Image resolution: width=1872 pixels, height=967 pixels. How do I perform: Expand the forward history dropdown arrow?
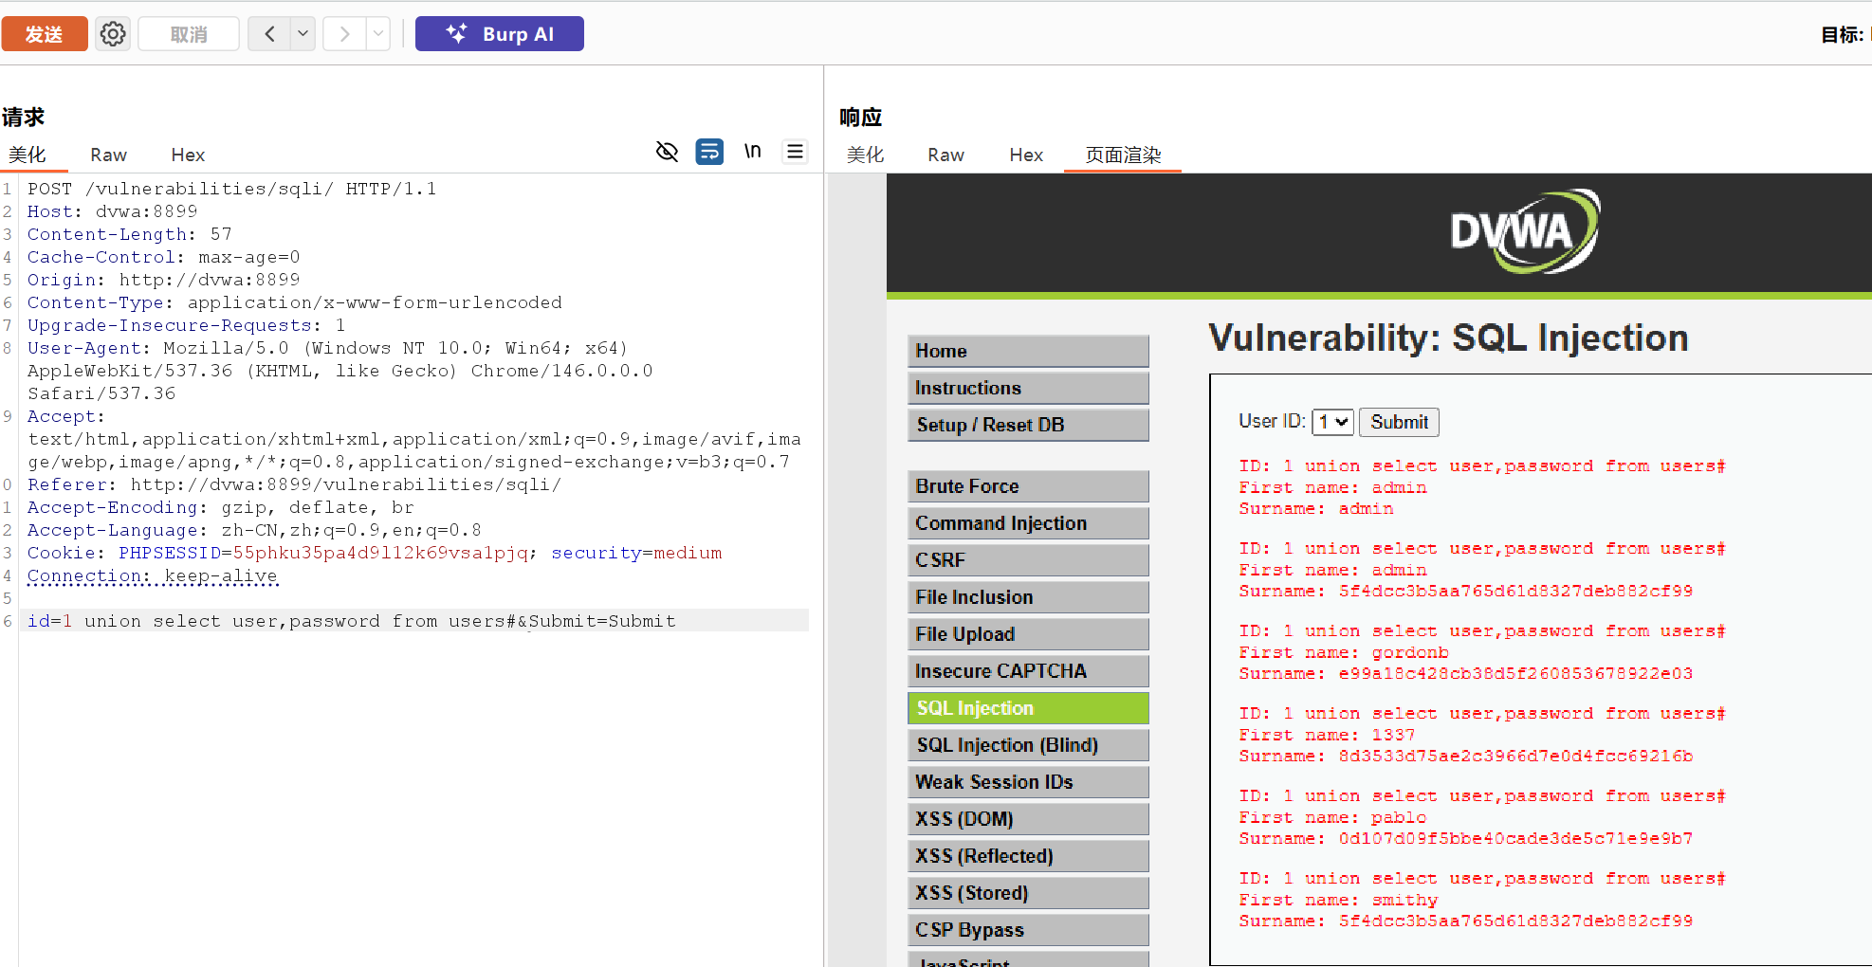click(x=378, y=34)
